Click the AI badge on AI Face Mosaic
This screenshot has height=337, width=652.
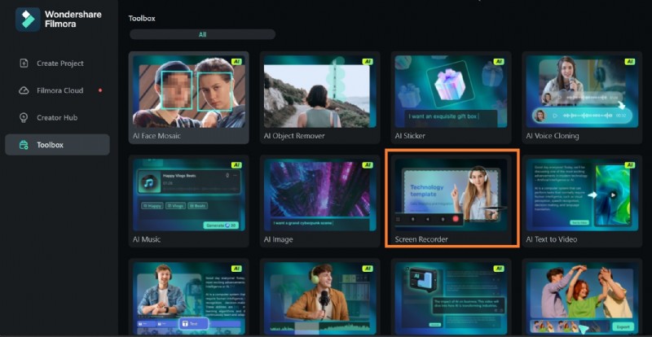(x=236, y=61)
